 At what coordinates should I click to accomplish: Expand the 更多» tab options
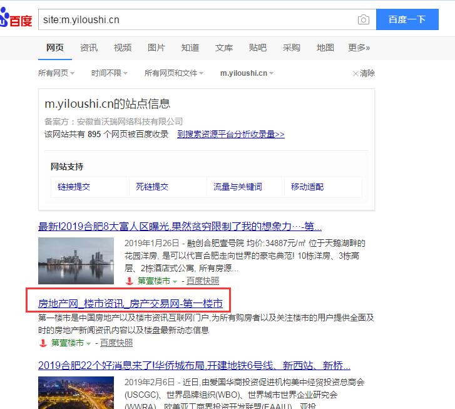pos(359,48)
